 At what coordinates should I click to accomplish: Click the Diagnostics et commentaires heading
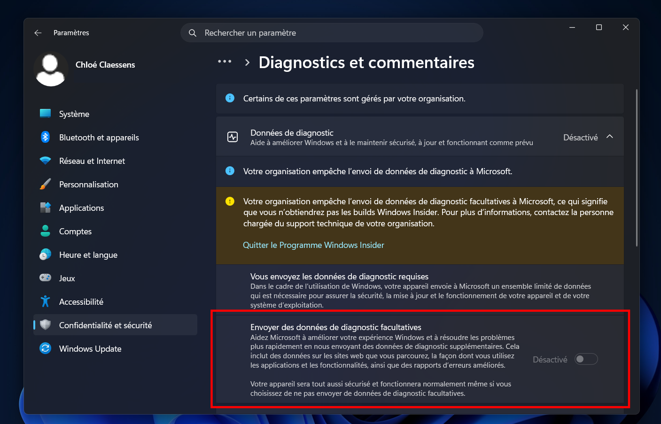pos(366,62)
